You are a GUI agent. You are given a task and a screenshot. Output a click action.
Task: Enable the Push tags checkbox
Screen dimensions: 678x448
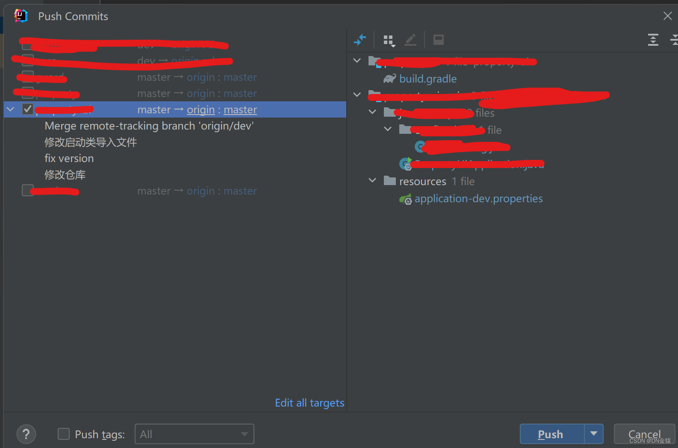[x=64, y=434]
